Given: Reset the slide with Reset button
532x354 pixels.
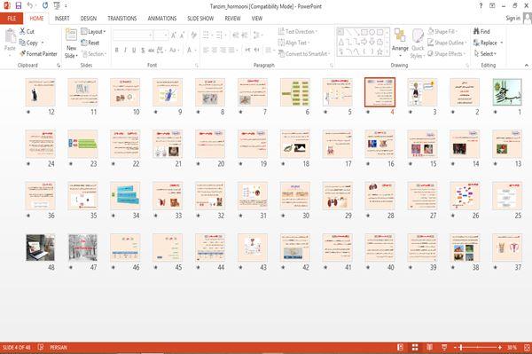Looking at the screenshot, I should point(90,43).
